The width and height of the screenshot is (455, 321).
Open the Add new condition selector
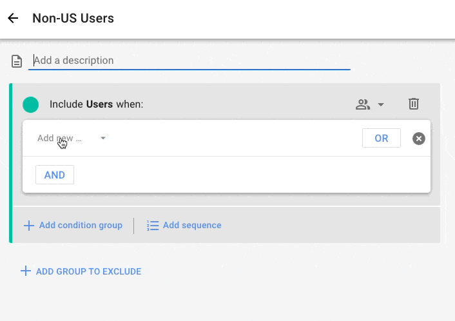tap(60, 138)
